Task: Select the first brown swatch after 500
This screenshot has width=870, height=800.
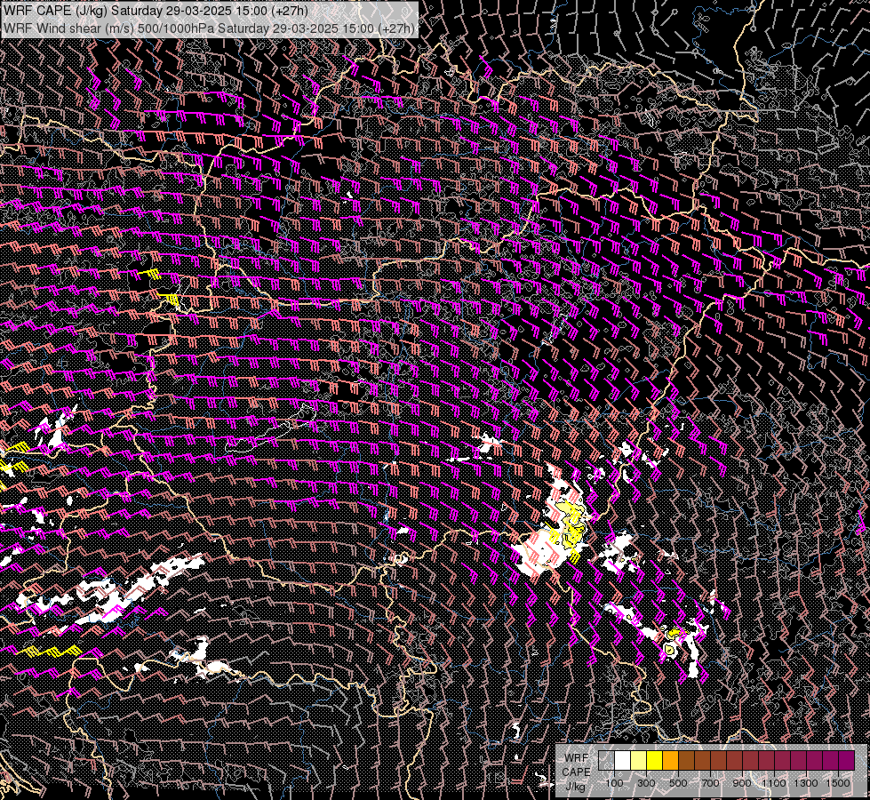Action: point(686,760)
